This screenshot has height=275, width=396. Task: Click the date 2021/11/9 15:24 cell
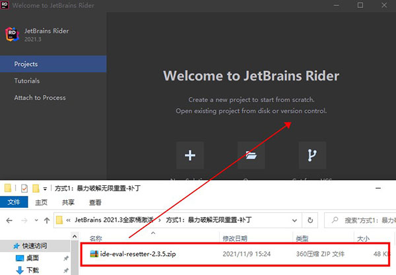(246, 254)
